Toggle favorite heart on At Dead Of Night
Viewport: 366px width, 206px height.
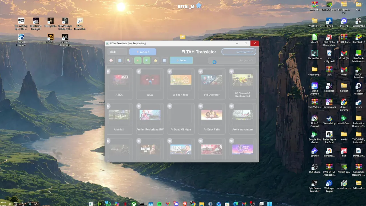(170, 106)
